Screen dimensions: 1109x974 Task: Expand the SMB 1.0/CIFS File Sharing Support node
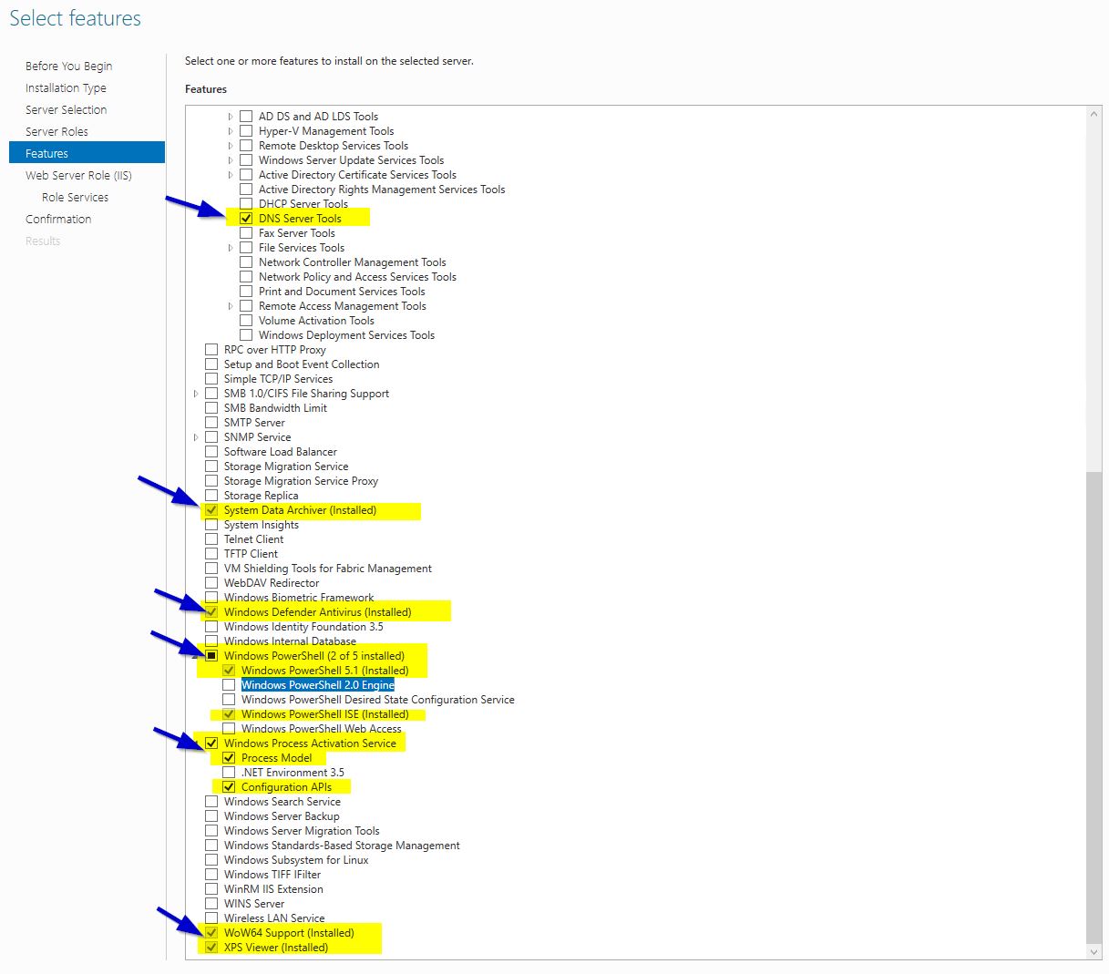pyautogui.click(x=196, y=394)
